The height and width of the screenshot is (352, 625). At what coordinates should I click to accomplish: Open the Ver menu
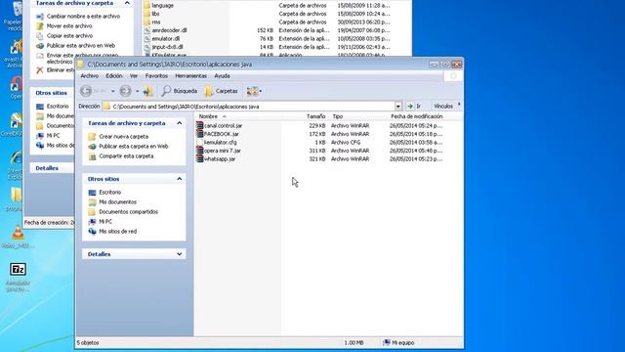(x=134, y=76)
